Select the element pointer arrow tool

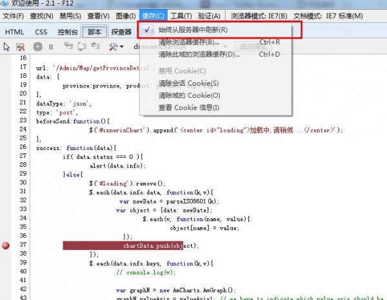click(6, 47)
